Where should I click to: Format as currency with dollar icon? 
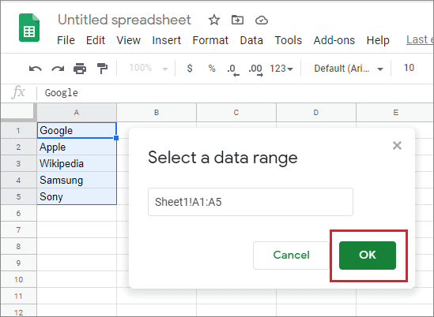pos(190,68)
